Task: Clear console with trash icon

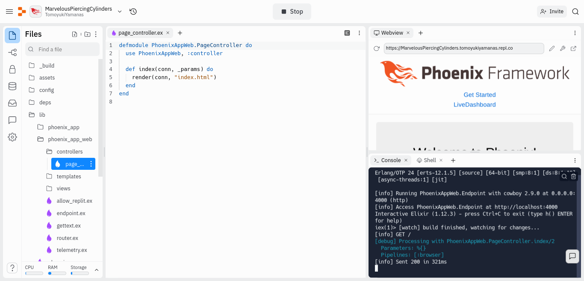Action: [x=574, y=176]
